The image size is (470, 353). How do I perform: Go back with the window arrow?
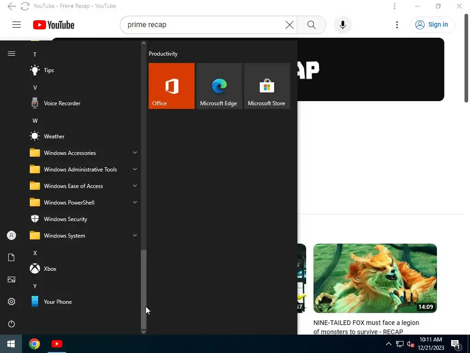(x=11, y=6)
